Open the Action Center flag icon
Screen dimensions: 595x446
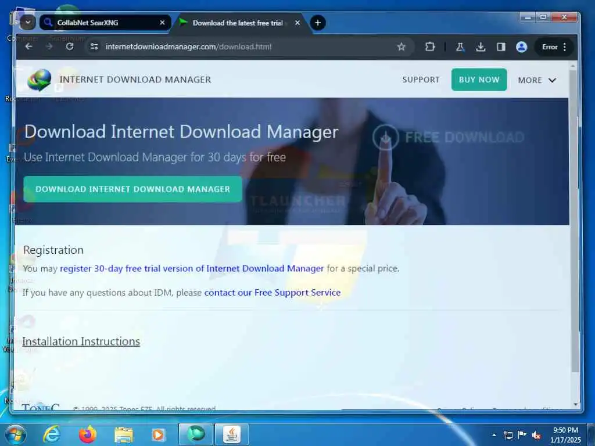522,434
